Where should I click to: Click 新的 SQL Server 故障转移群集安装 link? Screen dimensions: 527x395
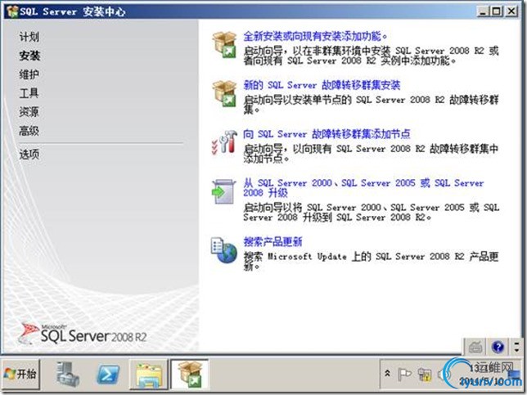pyautogui.click(x=322, y=85)
